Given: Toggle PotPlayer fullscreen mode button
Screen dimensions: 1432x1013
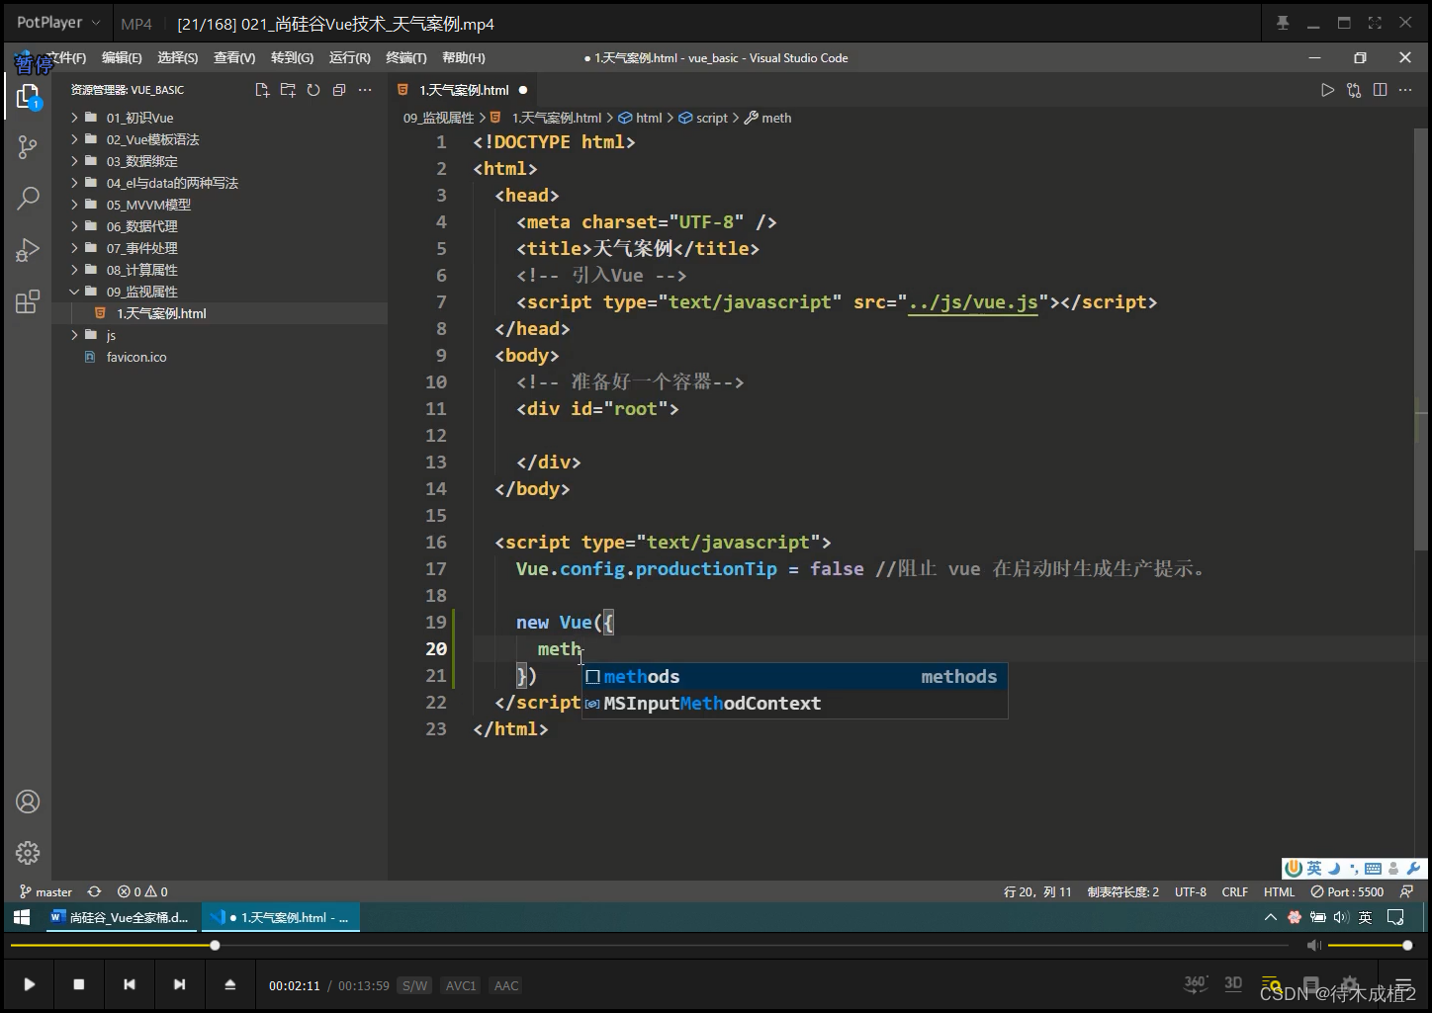Looking at the screenshot, I should coord(1375,23).
